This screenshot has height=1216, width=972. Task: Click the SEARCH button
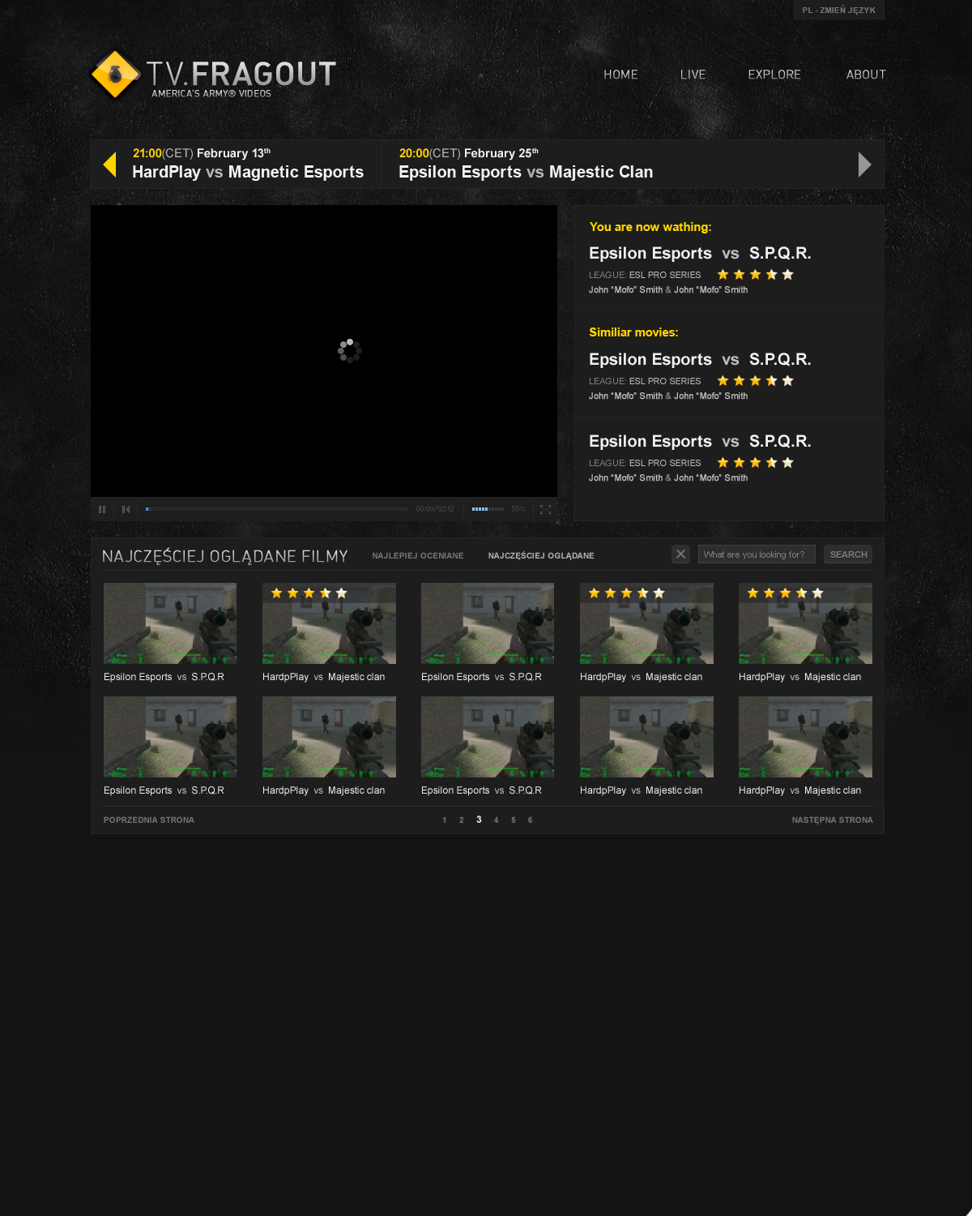[848, 554]
